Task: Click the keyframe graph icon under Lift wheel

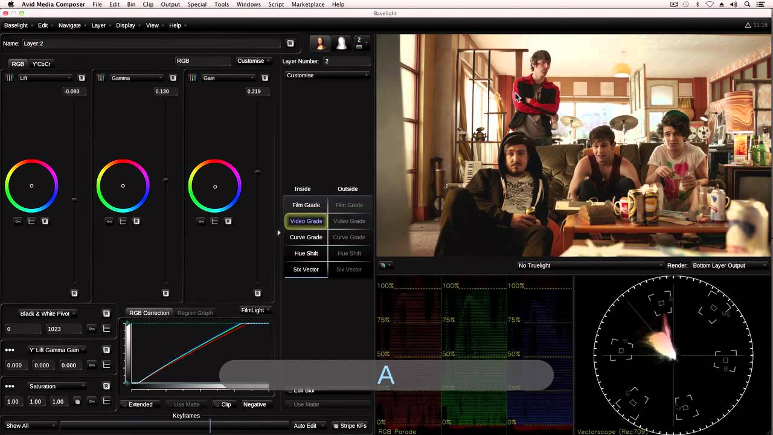Action: (31, 221)
